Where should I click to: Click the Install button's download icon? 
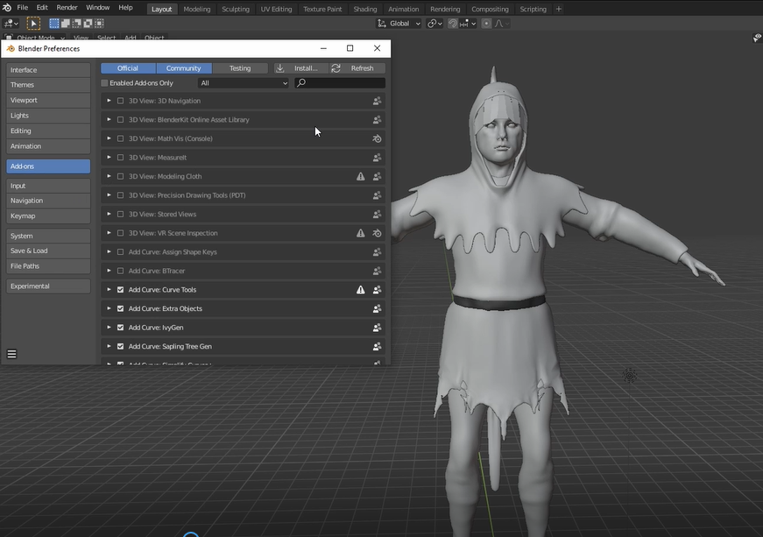280,67
